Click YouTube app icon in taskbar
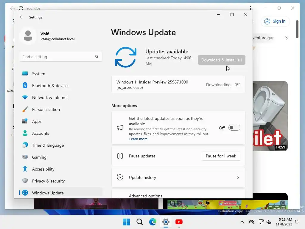Screen dimensions: 305x229 point(179,222)
